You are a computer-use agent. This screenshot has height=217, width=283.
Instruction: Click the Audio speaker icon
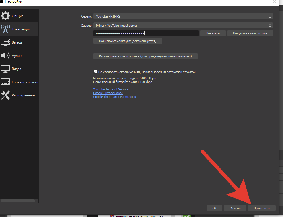coord(5,56)
